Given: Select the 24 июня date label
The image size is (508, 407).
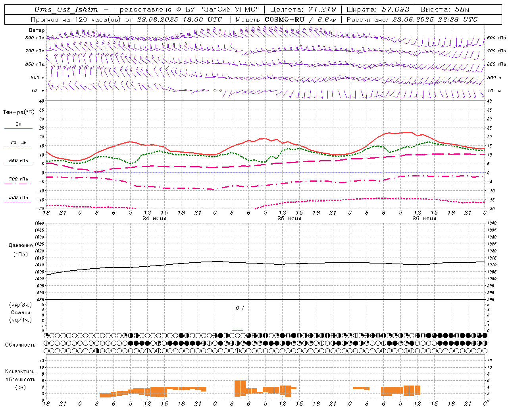Looking at the screenshot, I should pos(154,219).
